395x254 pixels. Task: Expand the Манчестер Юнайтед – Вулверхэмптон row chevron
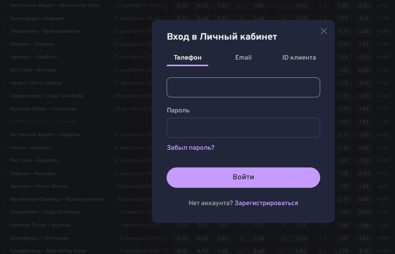(4, 199)
